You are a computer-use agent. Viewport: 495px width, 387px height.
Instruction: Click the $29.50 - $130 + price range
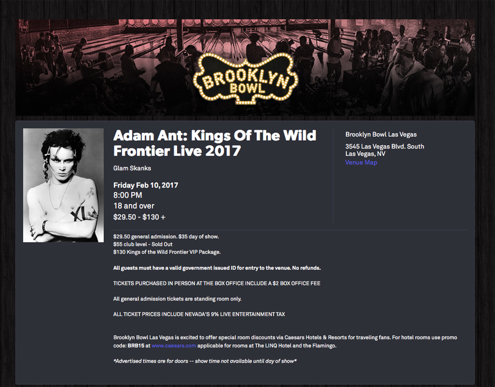[x=139, y=217]
